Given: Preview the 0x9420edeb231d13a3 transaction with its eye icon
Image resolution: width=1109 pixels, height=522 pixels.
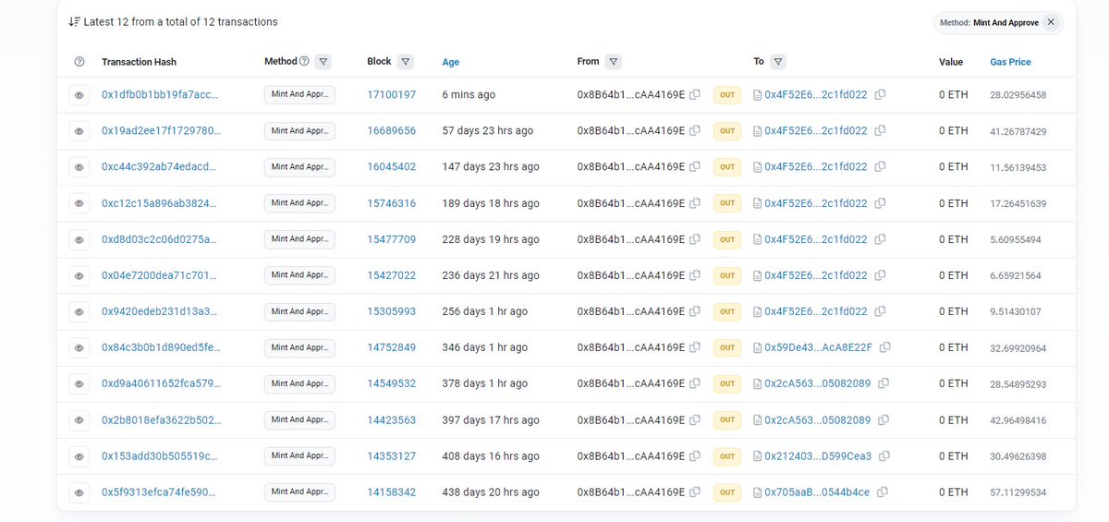Looking at the screenshot, I should click(x=79, y=311).
